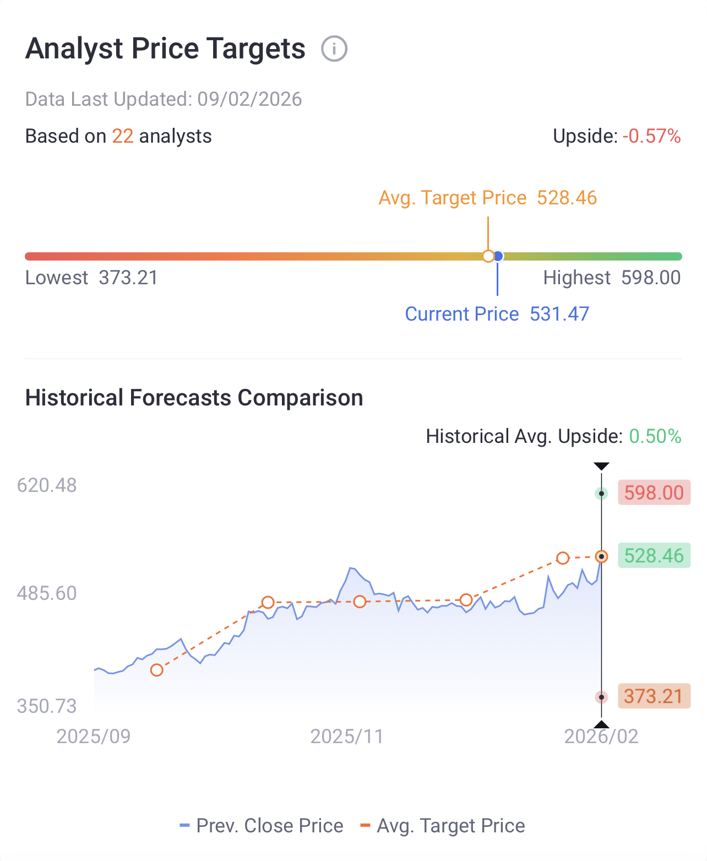Click the first orange forecast point on chart
707x861 pixels.
click(x=157, y=670)
